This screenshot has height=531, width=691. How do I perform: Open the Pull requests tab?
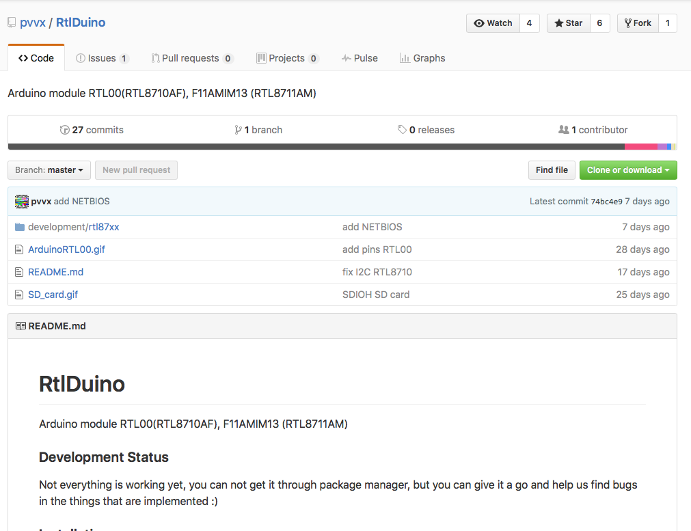coord(192,58)
